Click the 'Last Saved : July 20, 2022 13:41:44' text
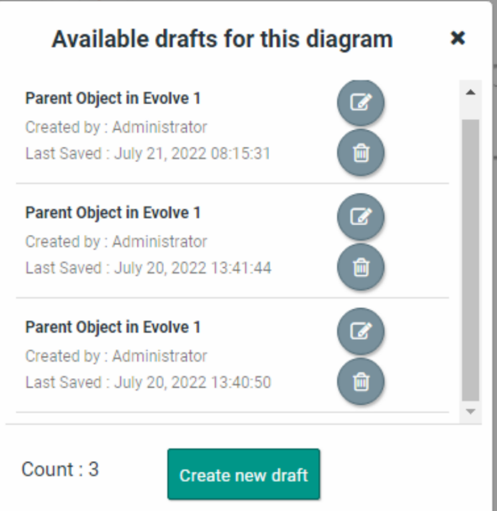 click(x=148, y=268)
